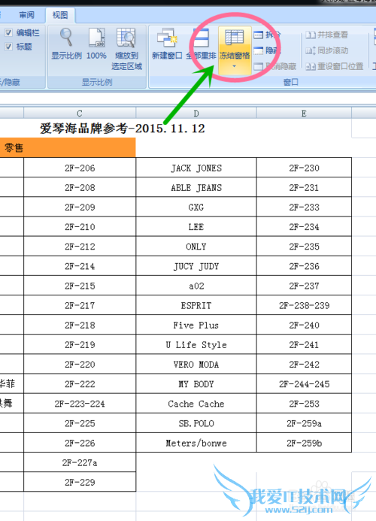Select cell GXG
The width and height of the screenshot is (376, 521).
(x=196, y=207)
